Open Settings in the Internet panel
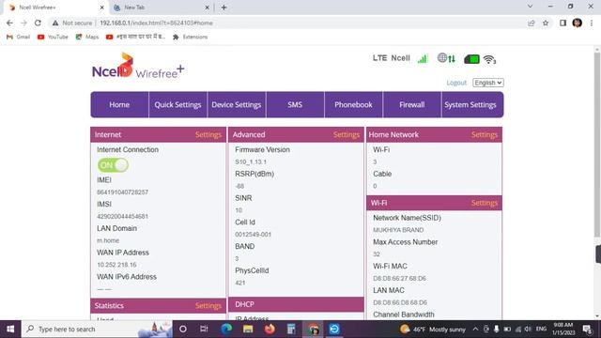Image resolution: width=601 pixels, height=338 pixels. [208, 135]
